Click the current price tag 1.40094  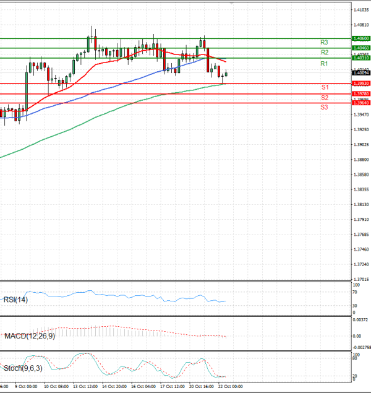coord(360,72)
